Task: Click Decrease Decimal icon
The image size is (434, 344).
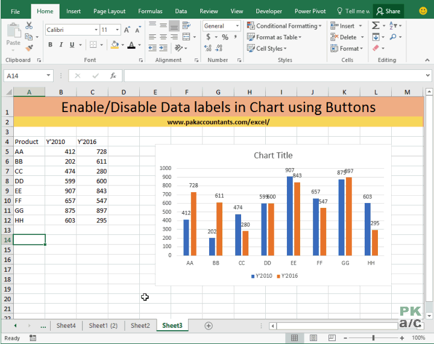Action: (219, 48)
